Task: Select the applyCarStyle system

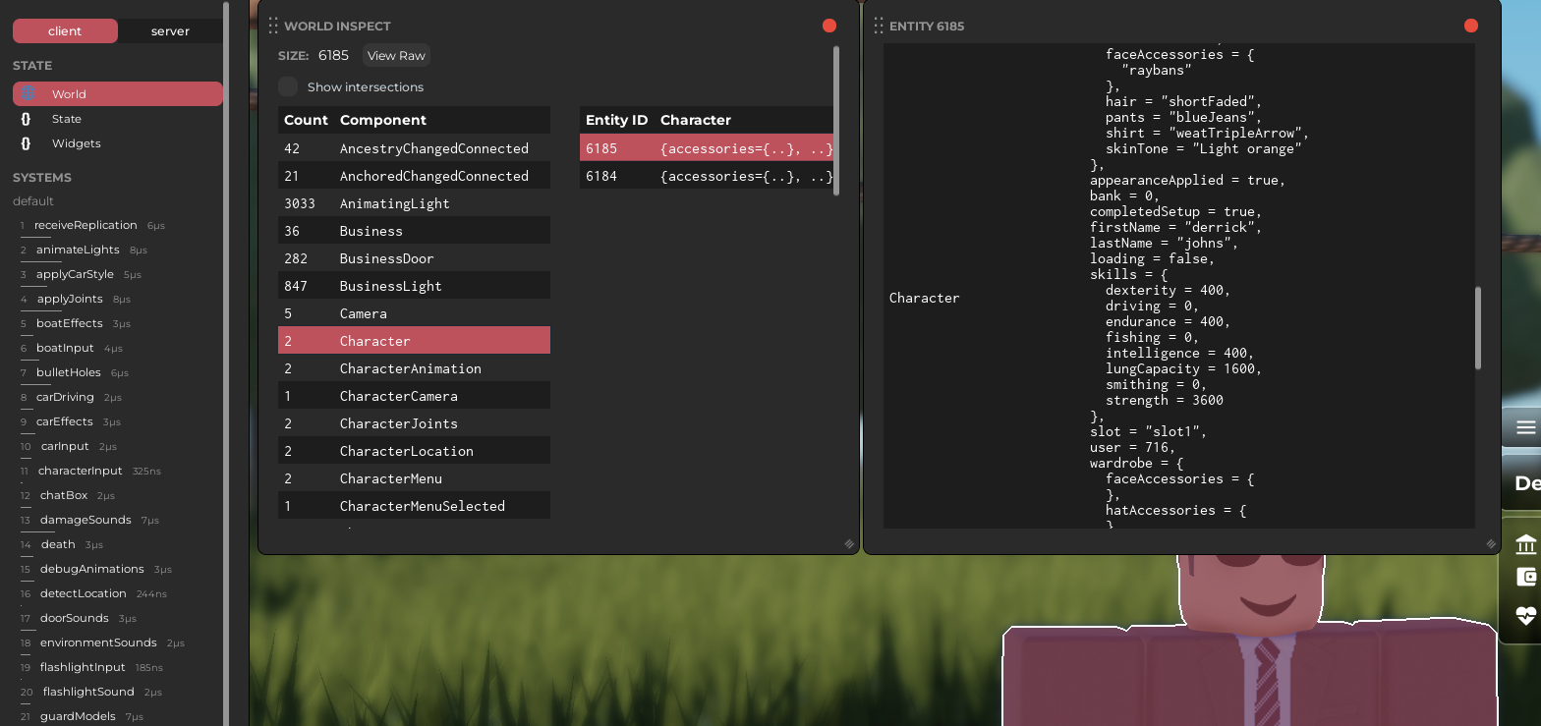Action: (x=75, y=274)
